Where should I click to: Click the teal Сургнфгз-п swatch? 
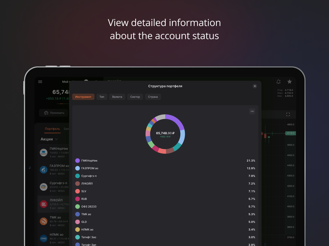tap(77, 176)
